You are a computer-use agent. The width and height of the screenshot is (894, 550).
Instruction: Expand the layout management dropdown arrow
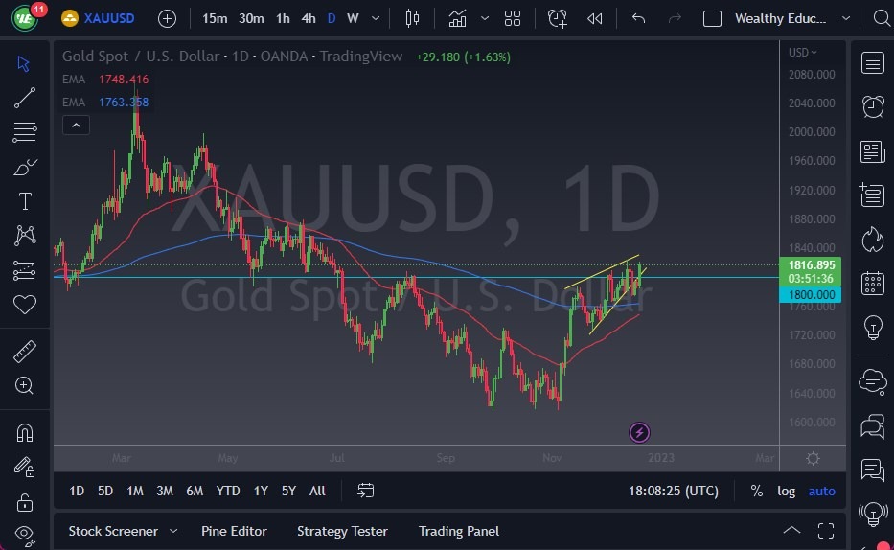tap(846, 19)
